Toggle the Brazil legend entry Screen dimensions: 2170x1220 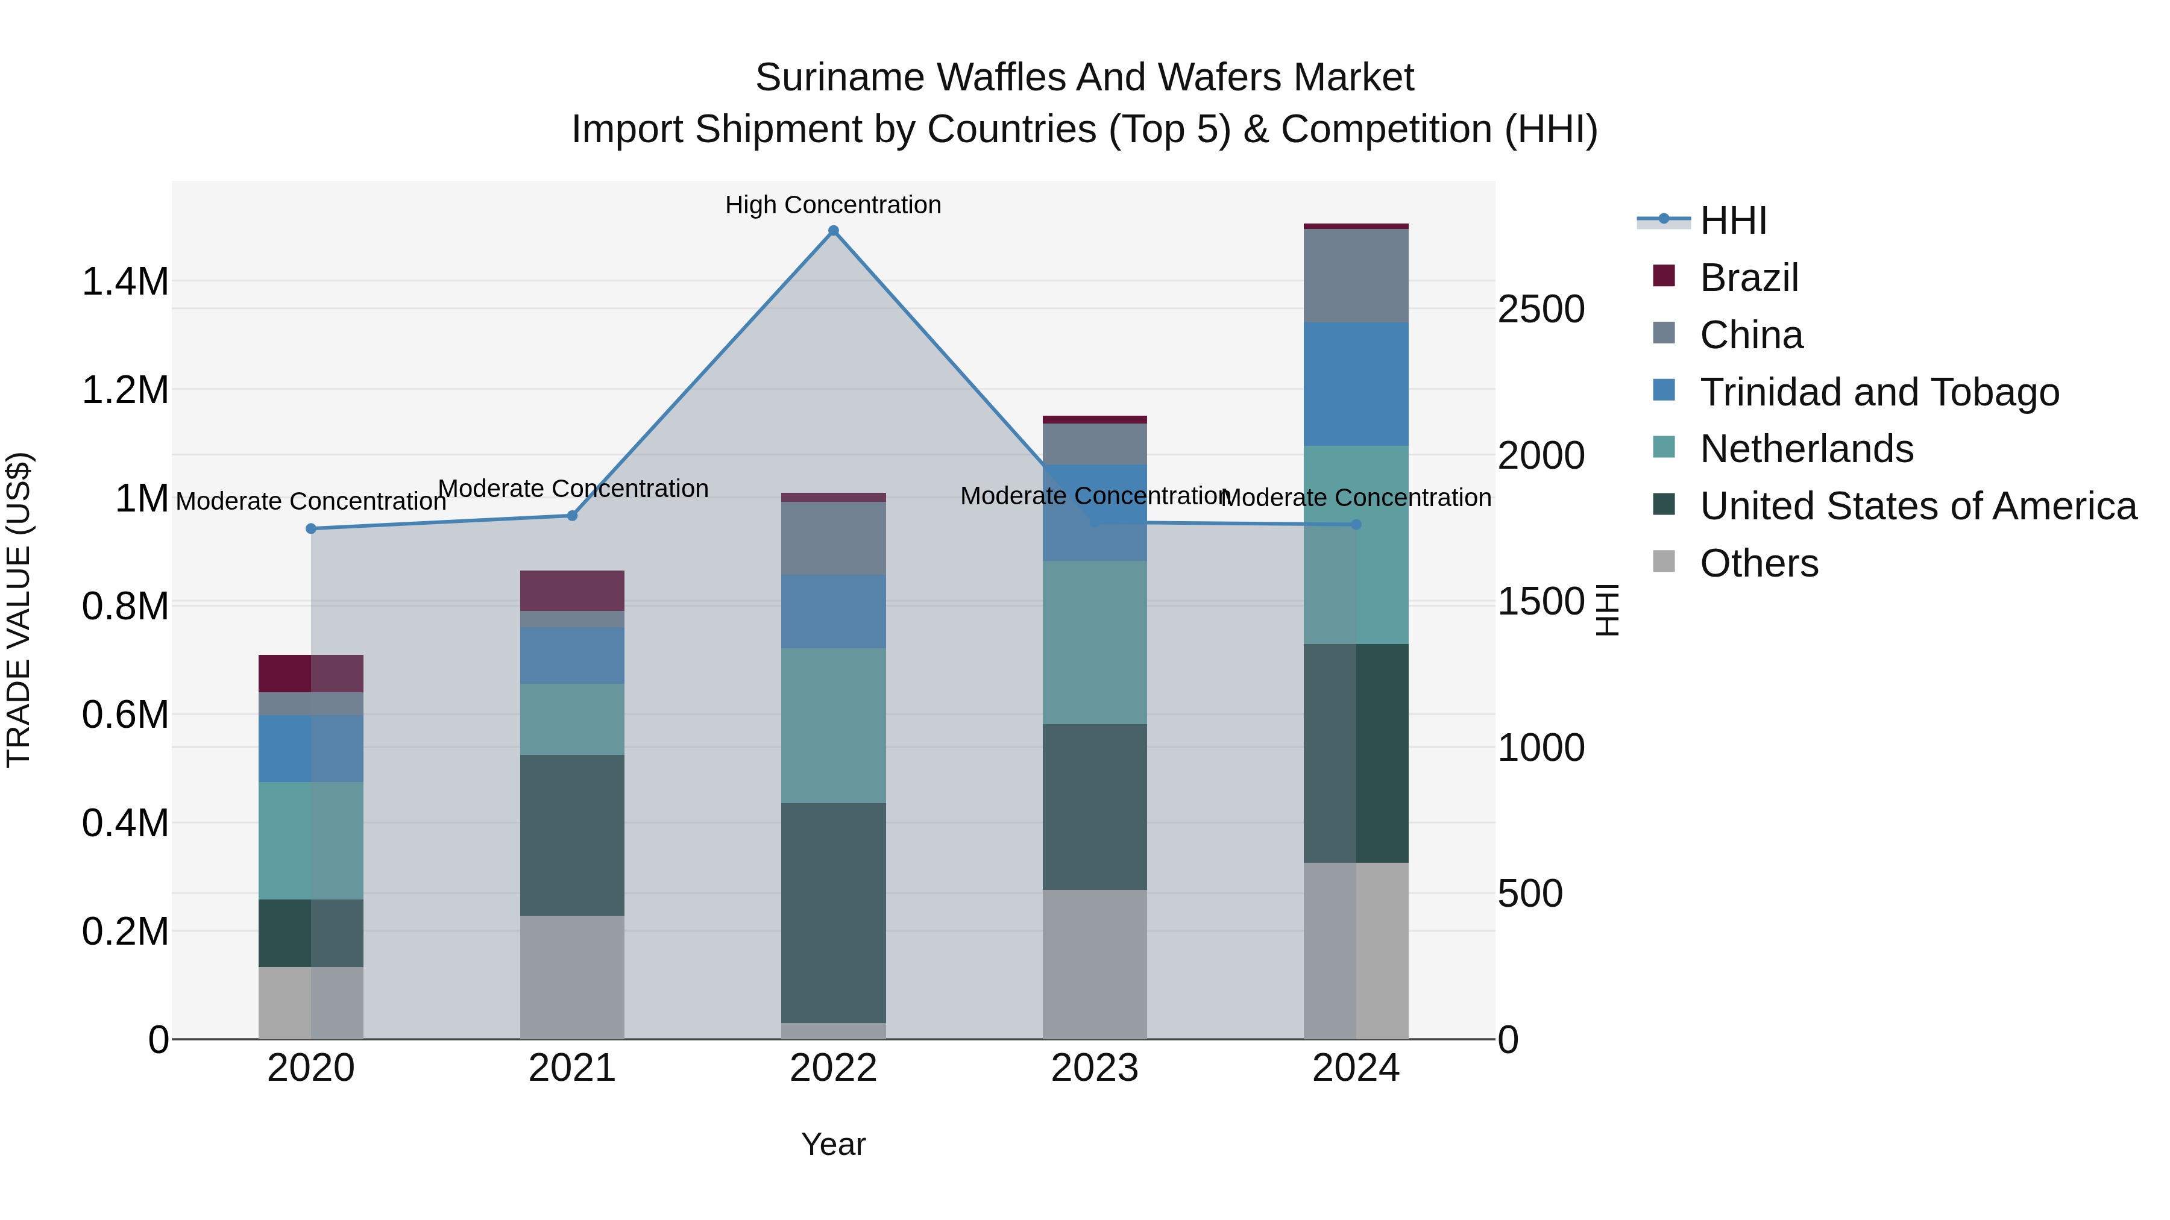[x=1725, y=278]
